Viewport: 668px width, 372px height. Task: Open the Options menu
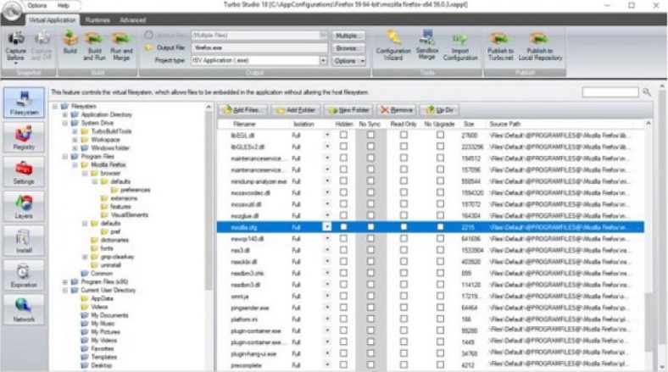click(37, 6)
